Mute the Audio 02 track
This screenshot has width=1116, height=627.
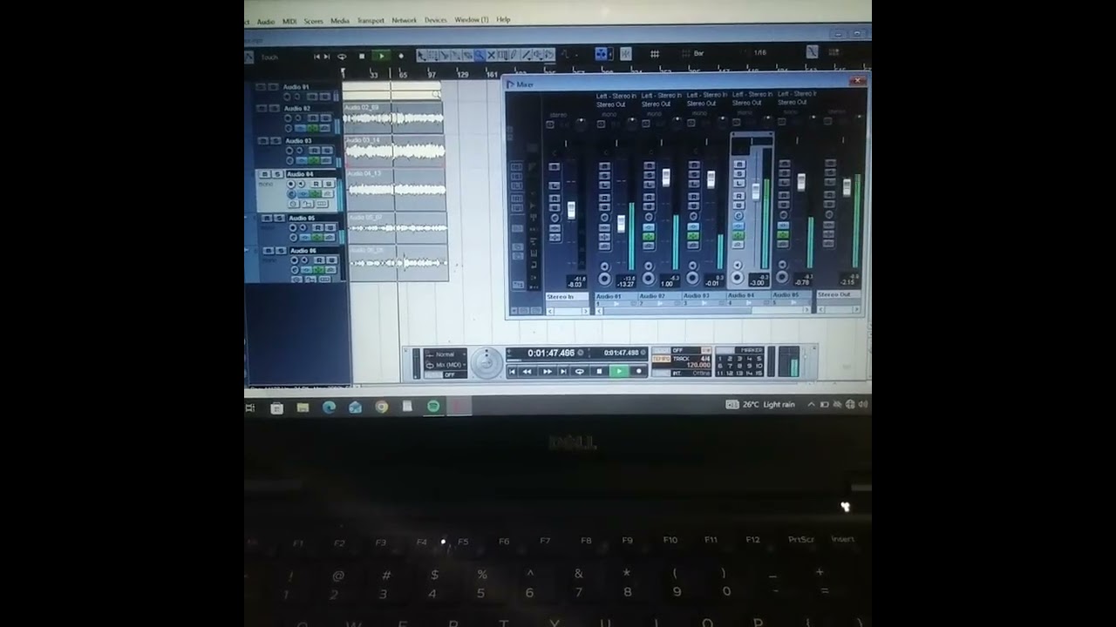(261, 108)
